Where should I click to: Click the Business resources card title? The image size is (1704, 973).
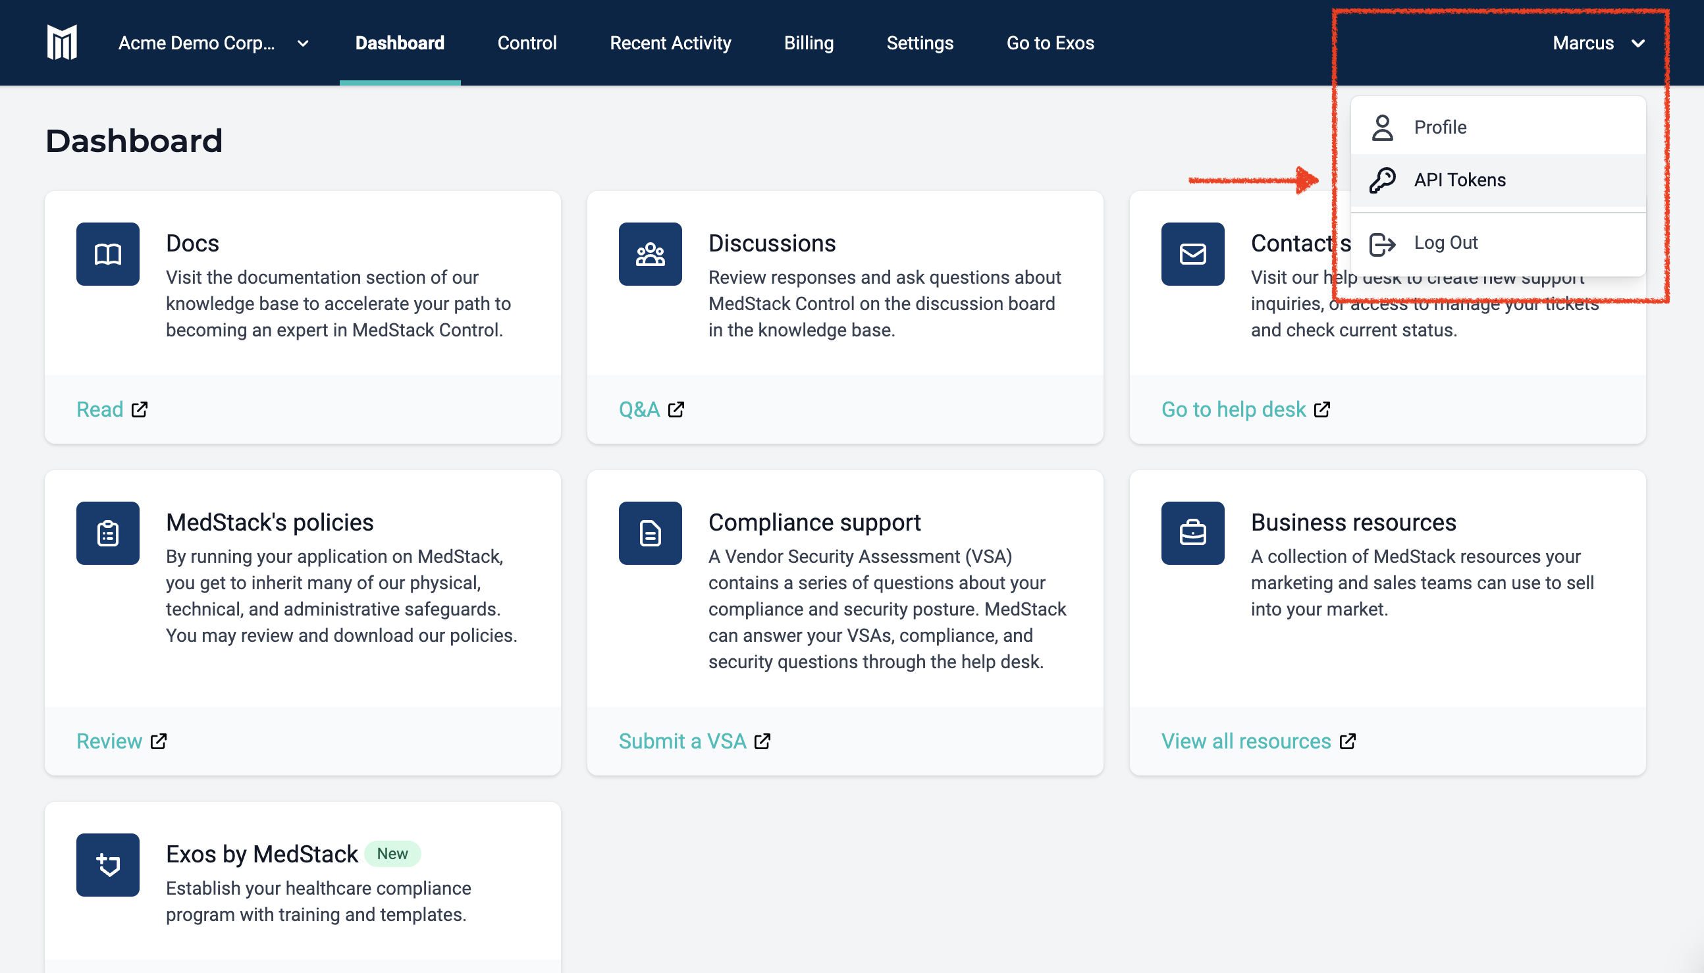click(x=1353, y=523)
